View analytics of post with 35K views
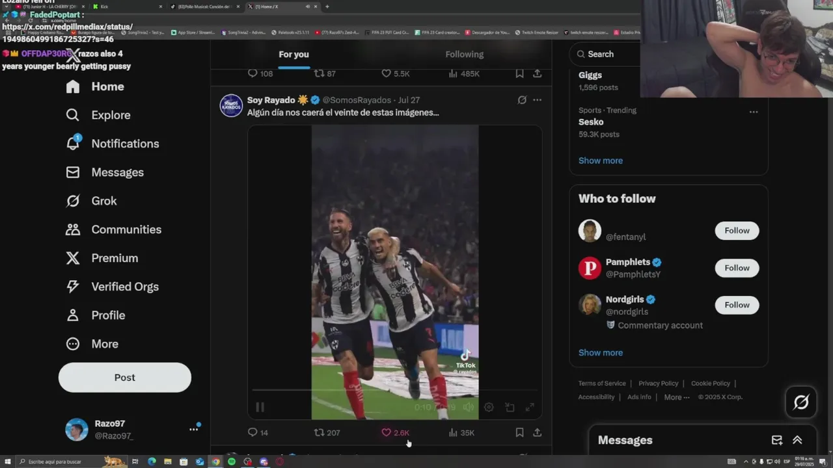The image size is (833, 468). tap(461, 432)
